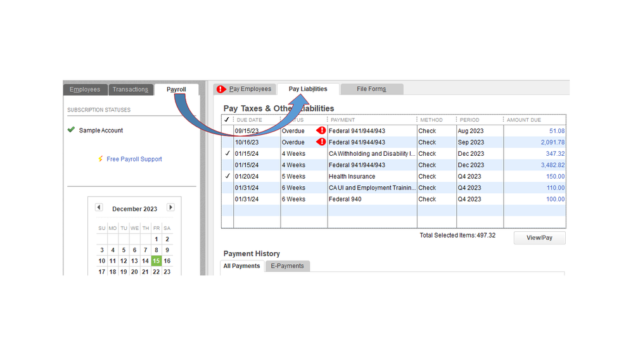Click overdue alert icon for Aug 2023 row
This screenshot has width=633, height=356.
[321, 130]
